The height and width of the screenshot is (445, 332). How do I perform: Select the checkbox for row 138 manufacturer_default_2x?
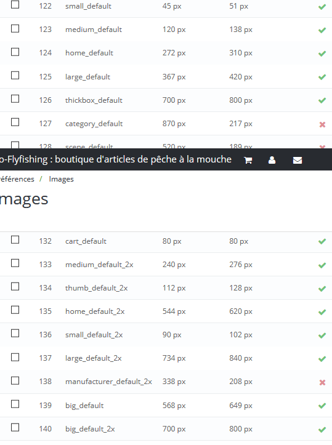[15, 380]
